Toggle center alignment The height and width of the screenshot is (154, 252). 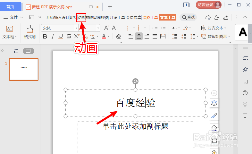tap(139, 36)
